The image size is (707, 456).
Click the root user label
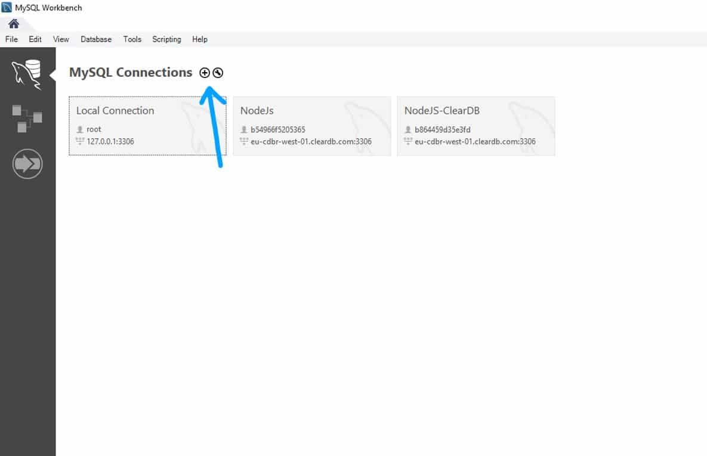pos(94,129)
